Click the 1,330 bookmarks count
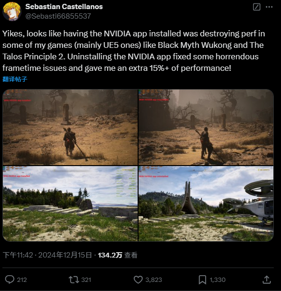Viewport: 281px width, 291px height. pyautogui.click(x=218, y=280)
